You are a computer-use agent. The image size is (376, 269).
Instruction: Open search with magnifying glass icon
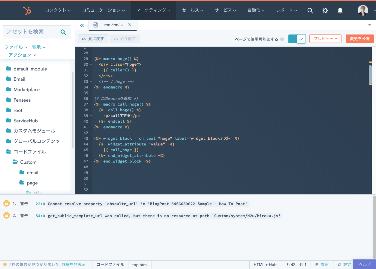click(310, 10)
